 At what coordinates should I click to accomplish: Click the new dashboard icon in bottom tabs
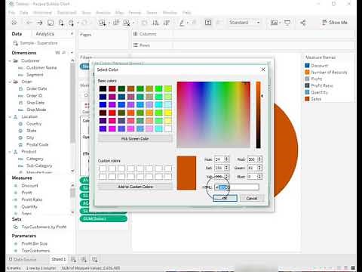[x=84, y=259]
